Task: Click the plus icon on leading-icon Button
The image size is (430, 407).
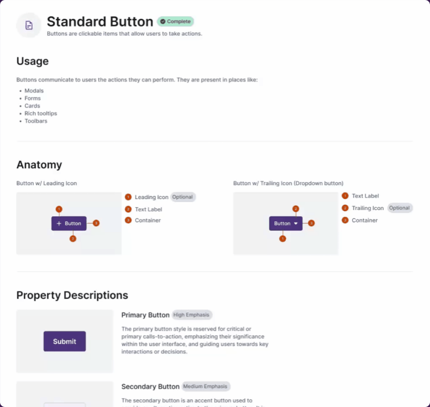Action: (59, 223)
